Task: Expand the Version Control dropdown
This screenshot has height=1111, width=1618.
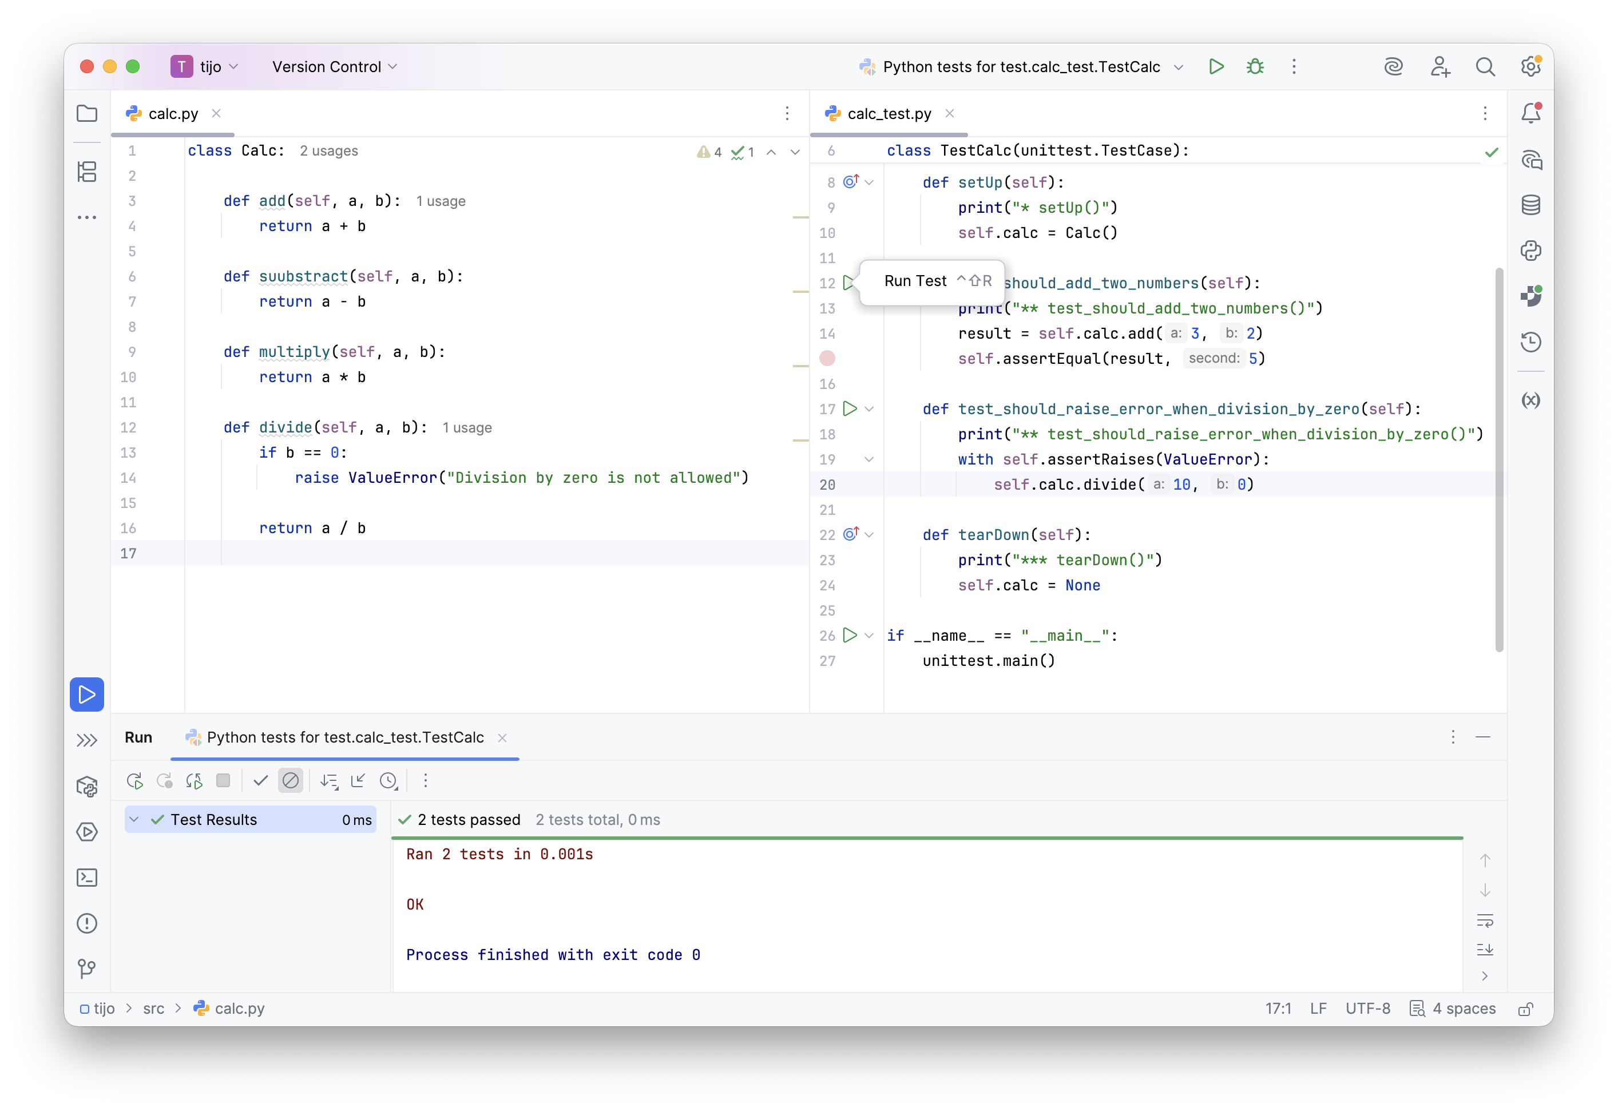Action: [x=334, y=67]
